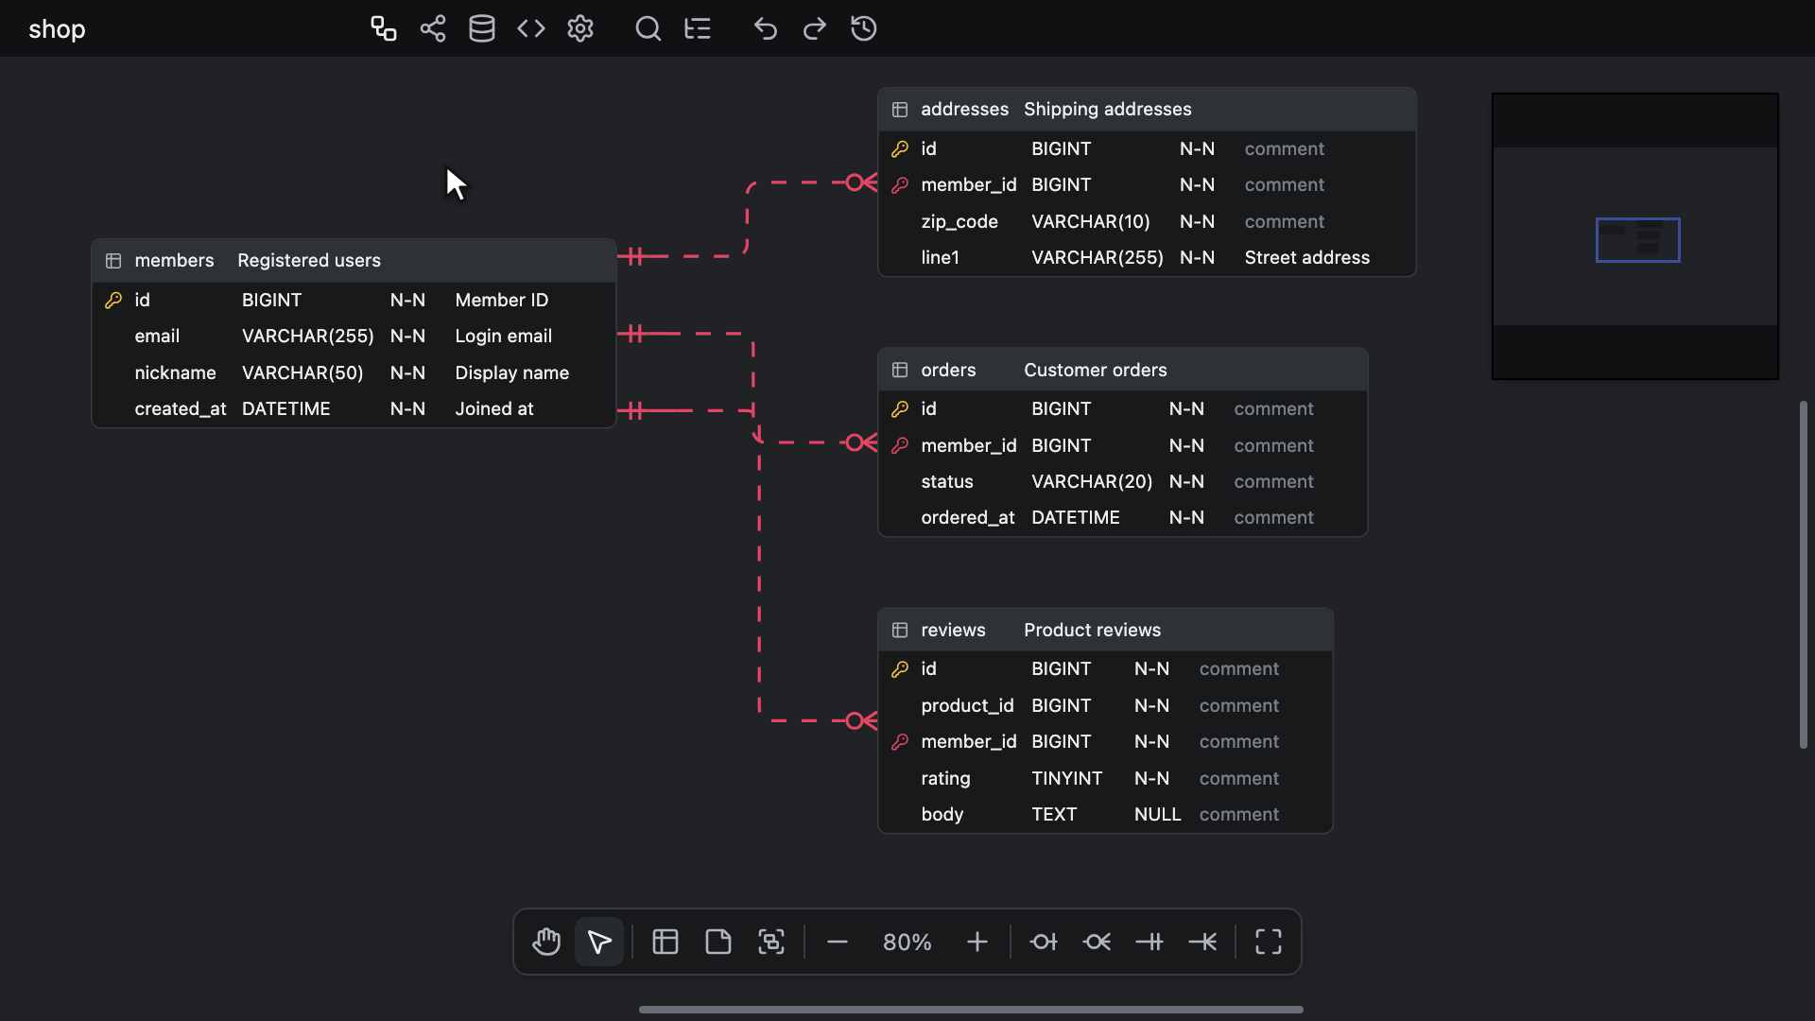Select the hand pan tool

[x=546, y=942]
